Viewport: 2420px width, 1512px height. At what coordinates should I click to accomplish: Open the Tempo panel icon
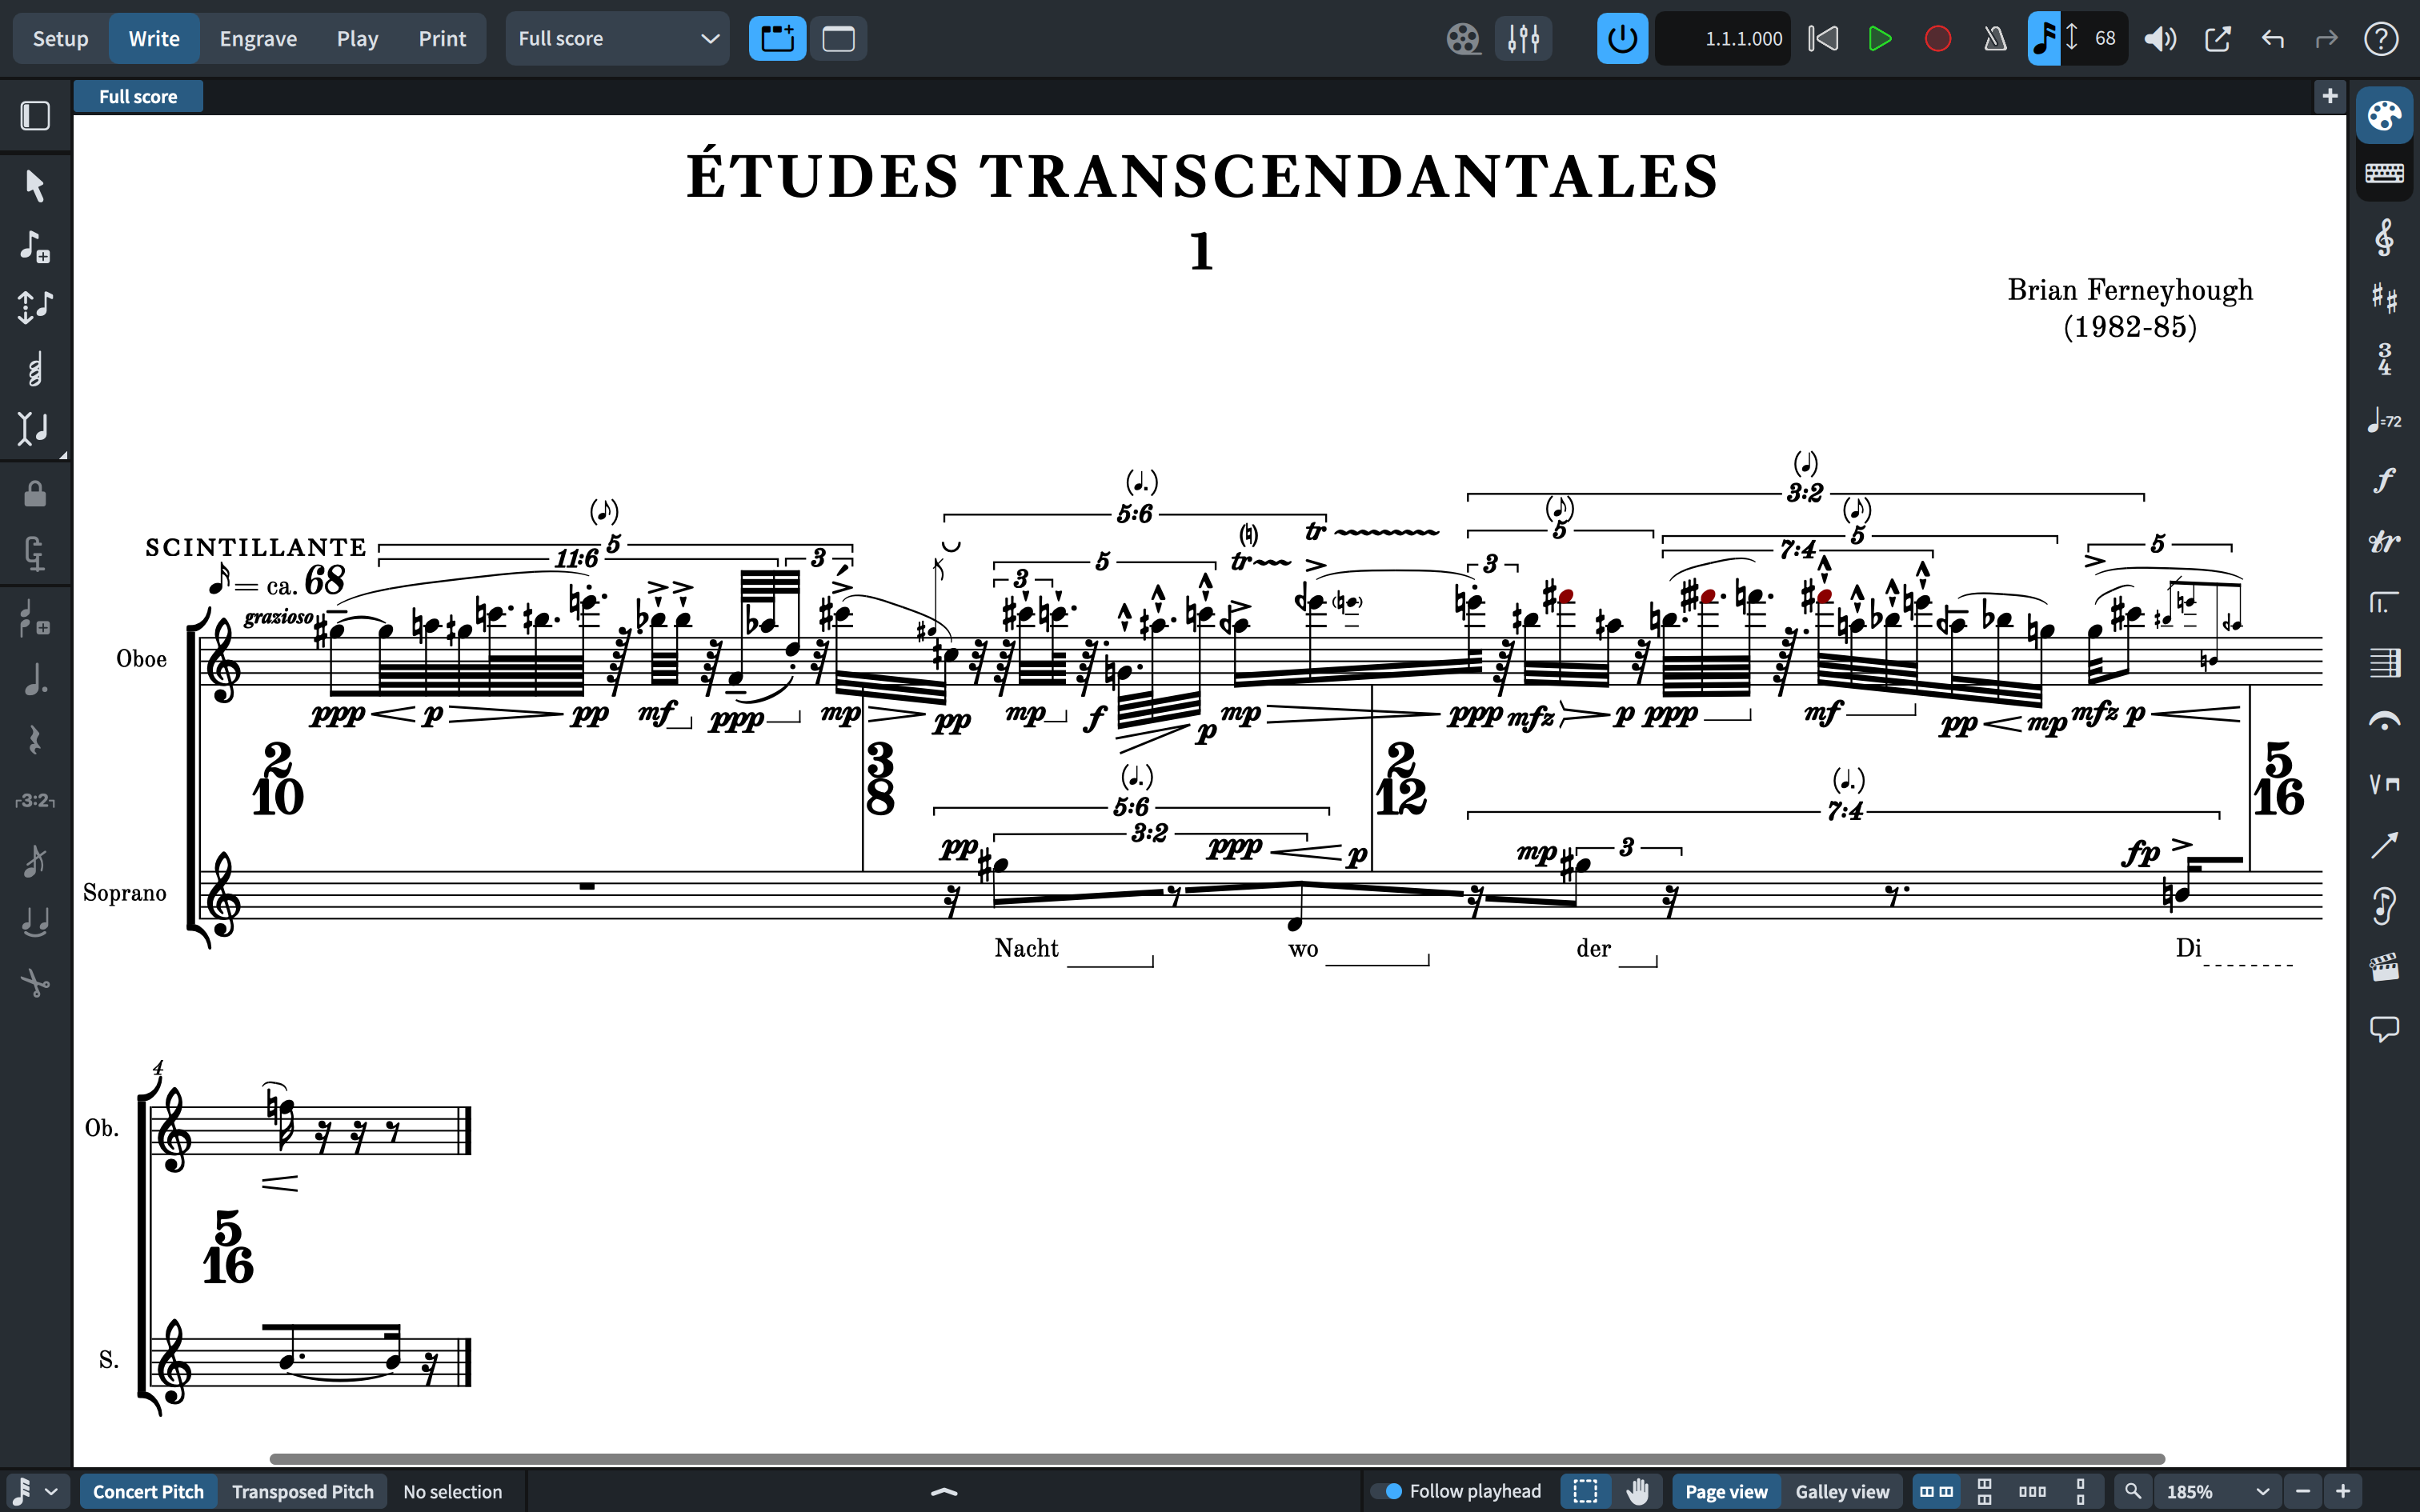pos(2384,420)
